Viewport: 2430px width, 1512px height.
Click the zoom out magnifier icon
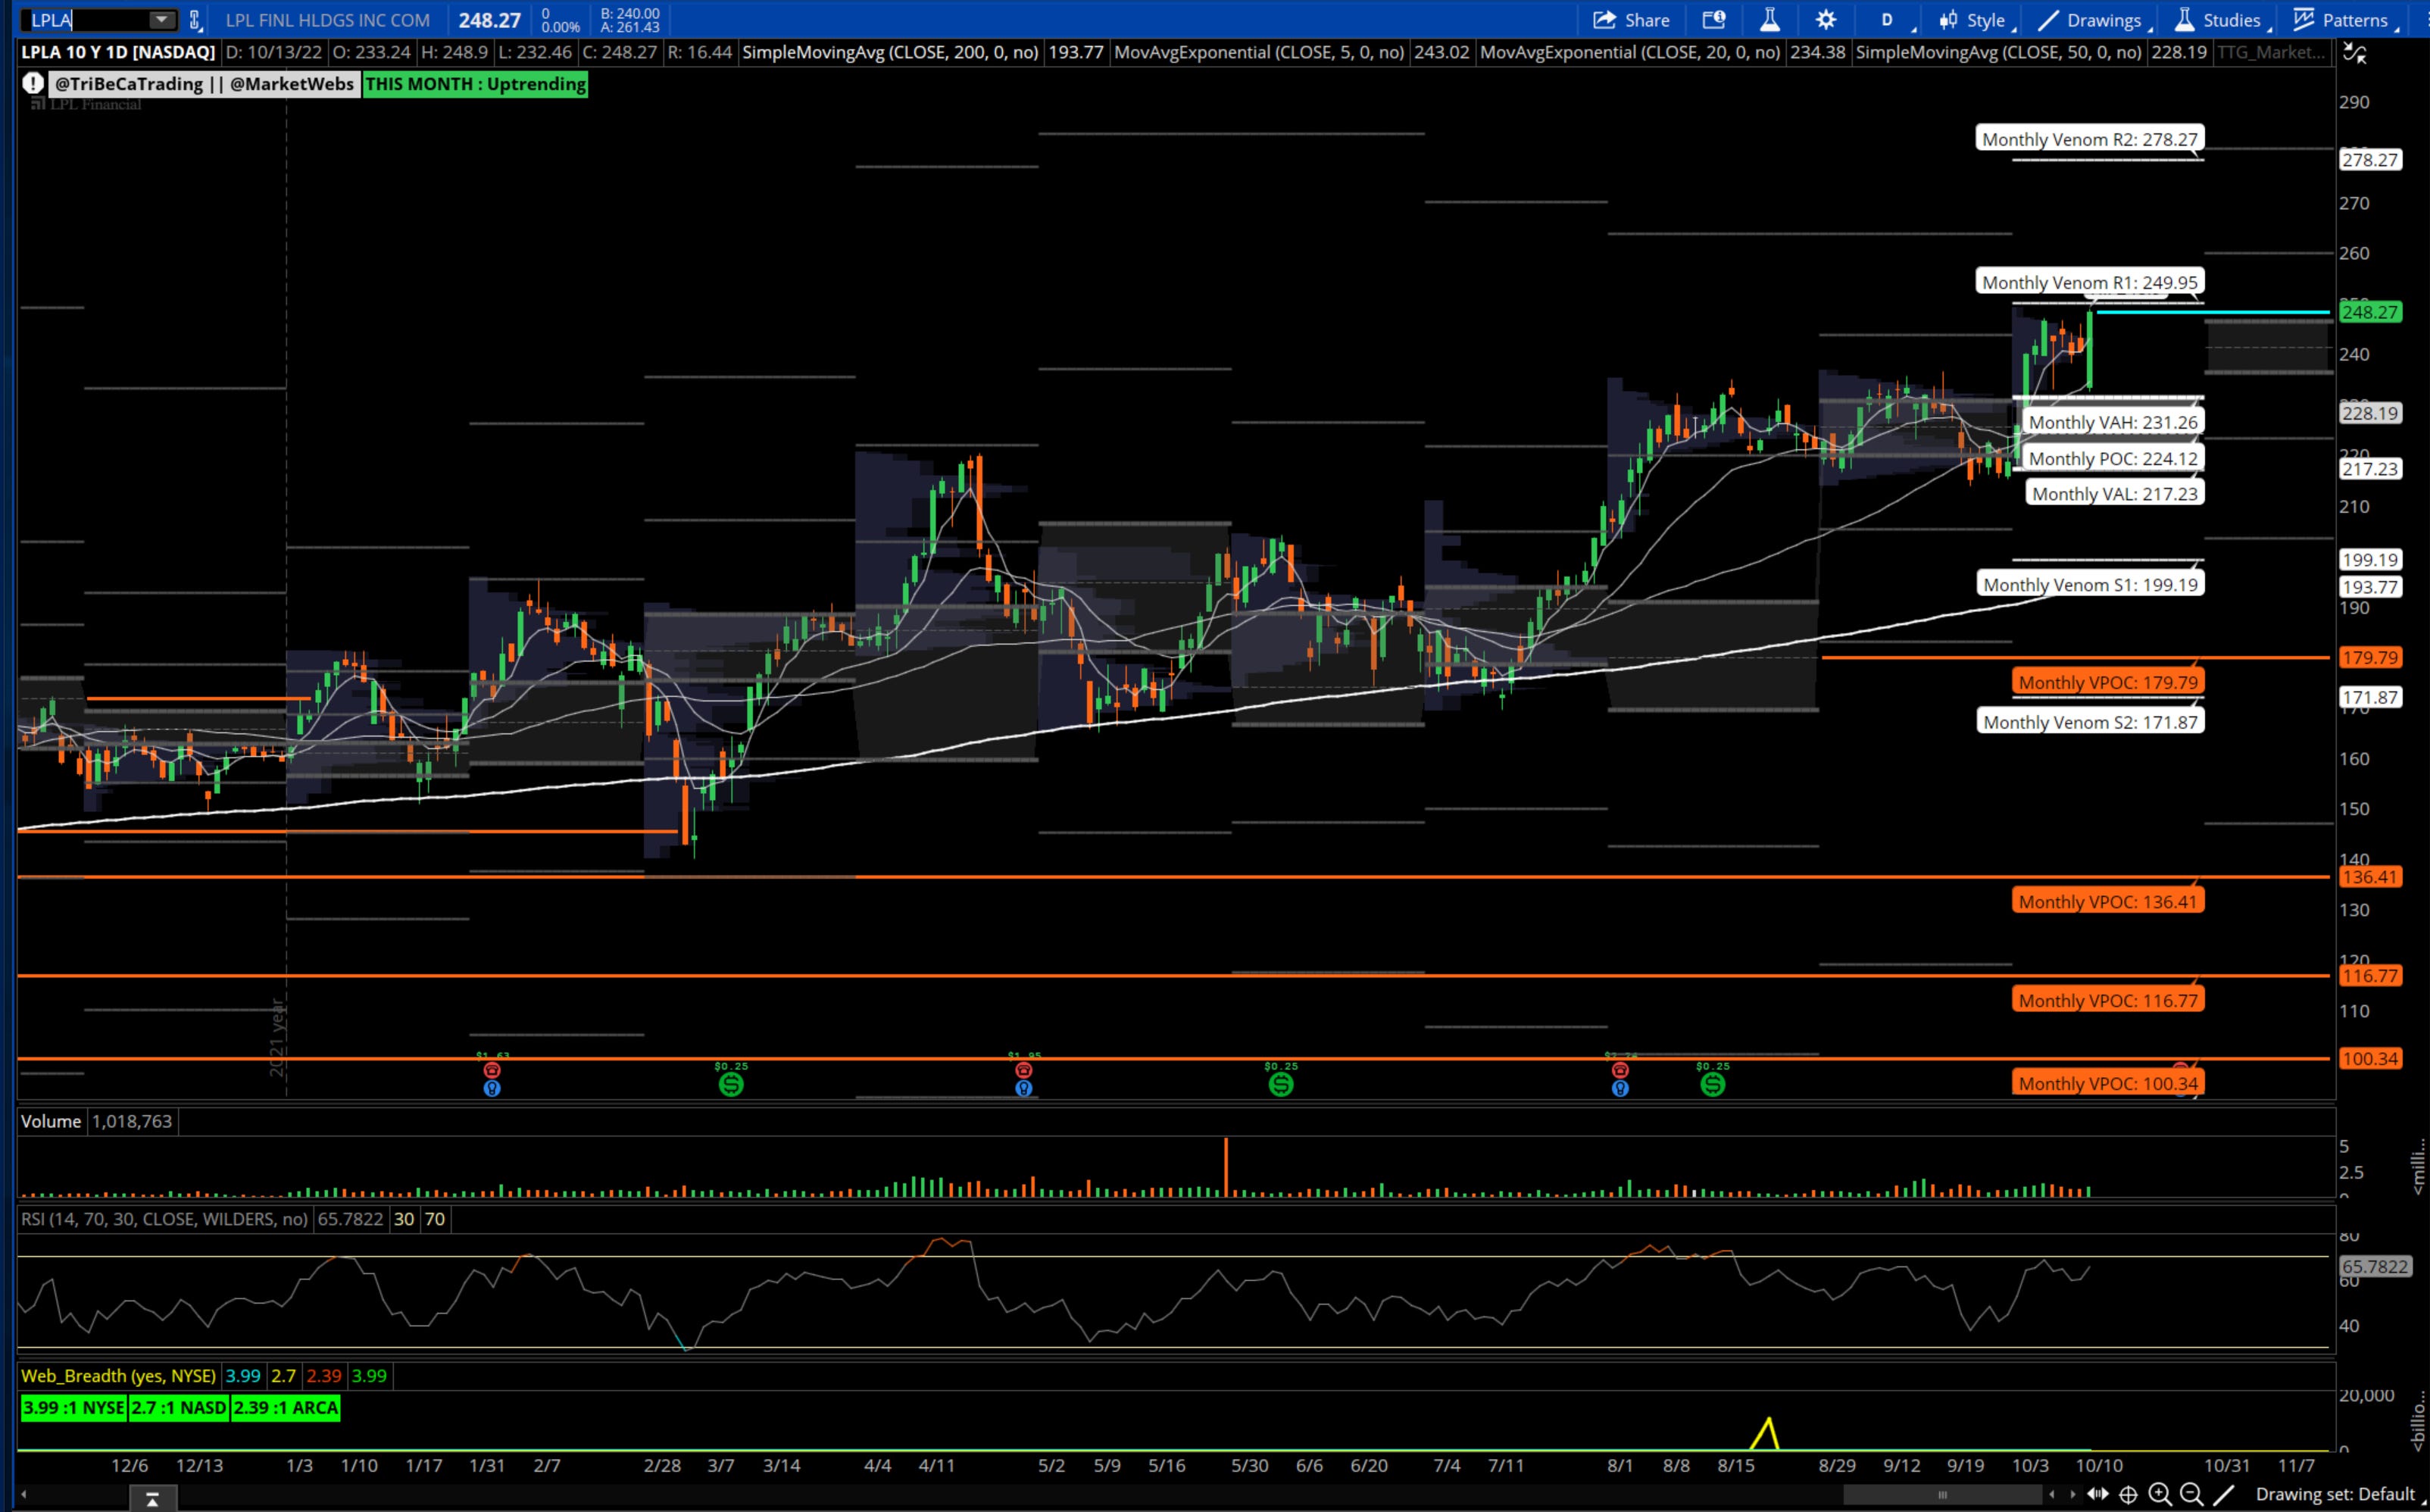pos(2191,1494)
